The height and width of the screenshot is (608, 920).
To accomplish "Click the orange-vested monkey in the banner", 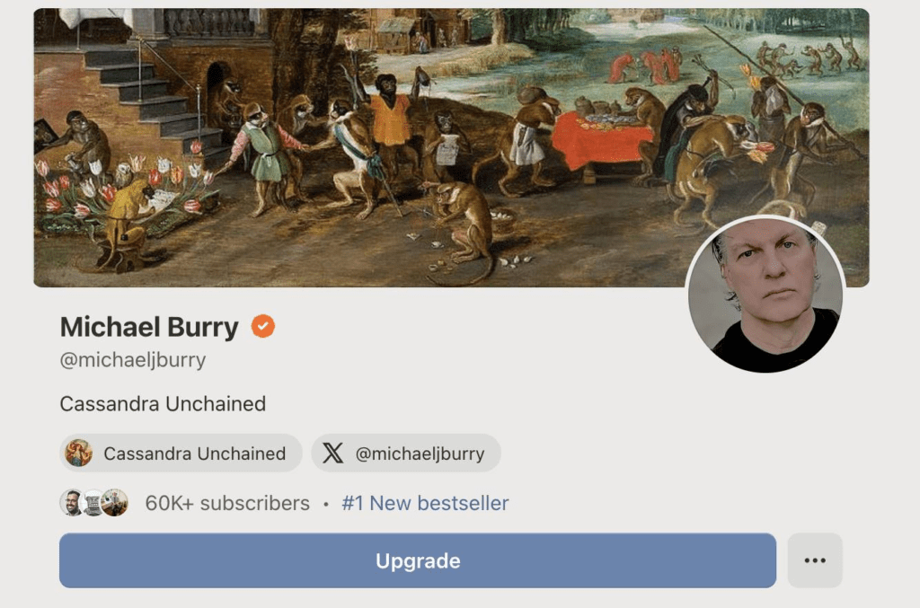I will pos(390,118).
